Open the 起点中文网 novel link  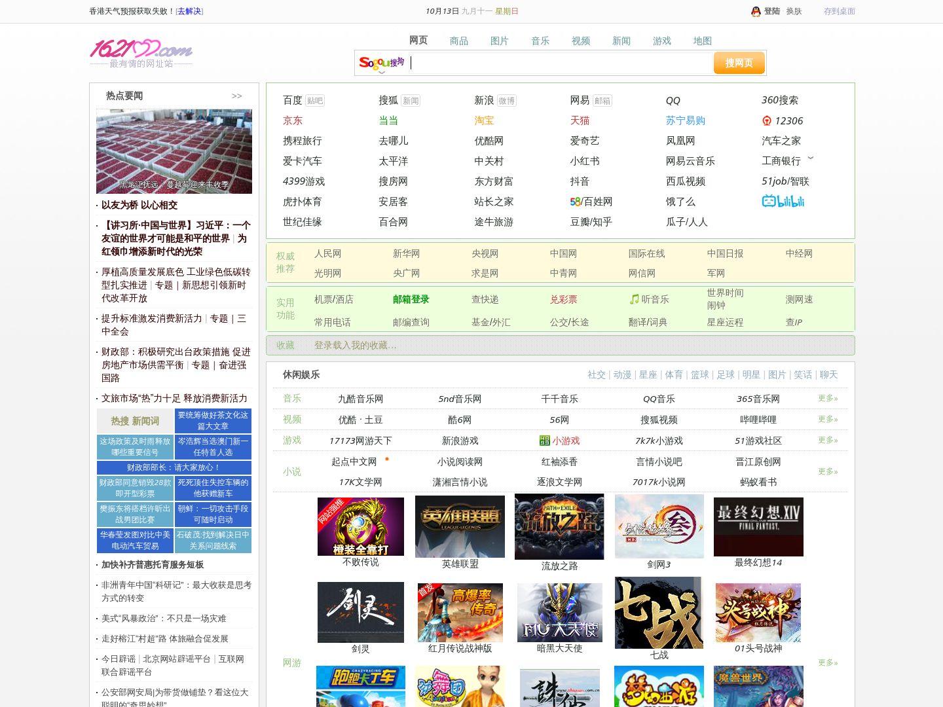[354, 462]
